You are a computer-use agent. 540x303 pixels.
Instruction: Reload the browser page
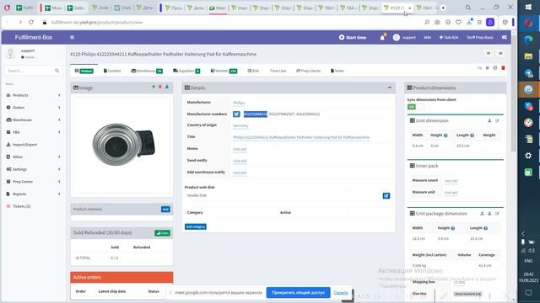pyautogui.click(x=31, y=22)
